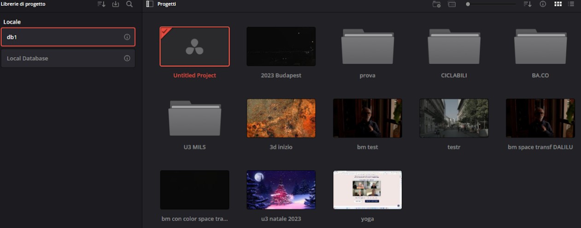Click the U3 MILS folder name label
This screenshot has width=581, height=228.
[x=194, y=147]
